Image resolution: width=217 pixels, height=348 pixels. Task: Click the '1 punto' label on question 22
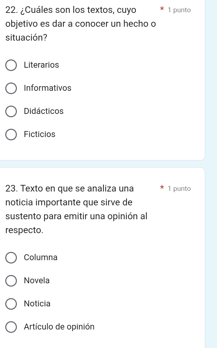coord(179,10)
